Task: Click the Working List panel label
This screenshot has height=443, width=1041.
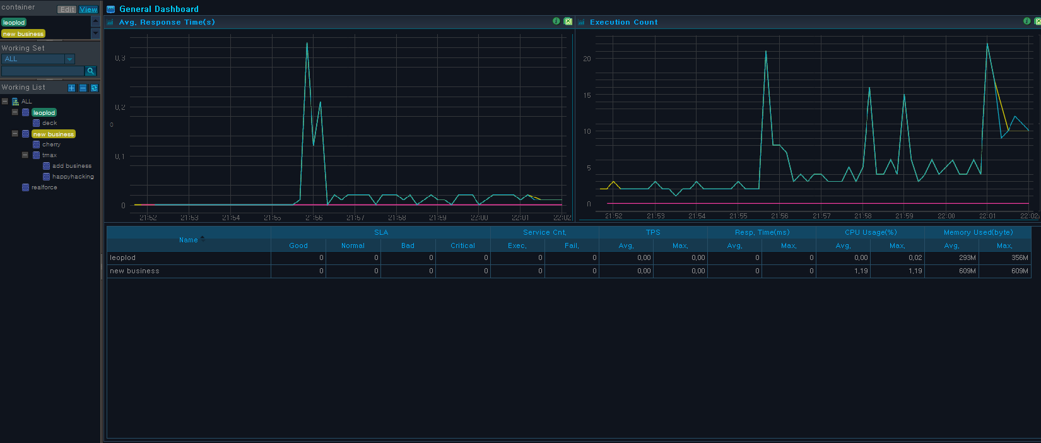Action: 23,87
